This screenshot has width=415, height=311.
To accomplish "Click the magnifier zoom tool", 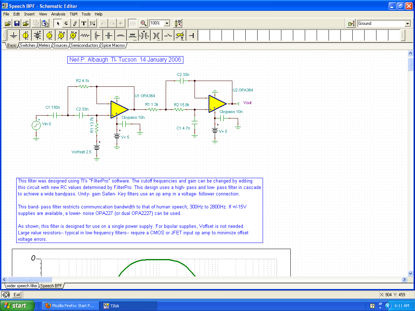I will (143, 23).
